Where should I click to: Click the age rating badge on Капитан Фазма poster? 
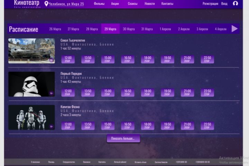(51, 127)
